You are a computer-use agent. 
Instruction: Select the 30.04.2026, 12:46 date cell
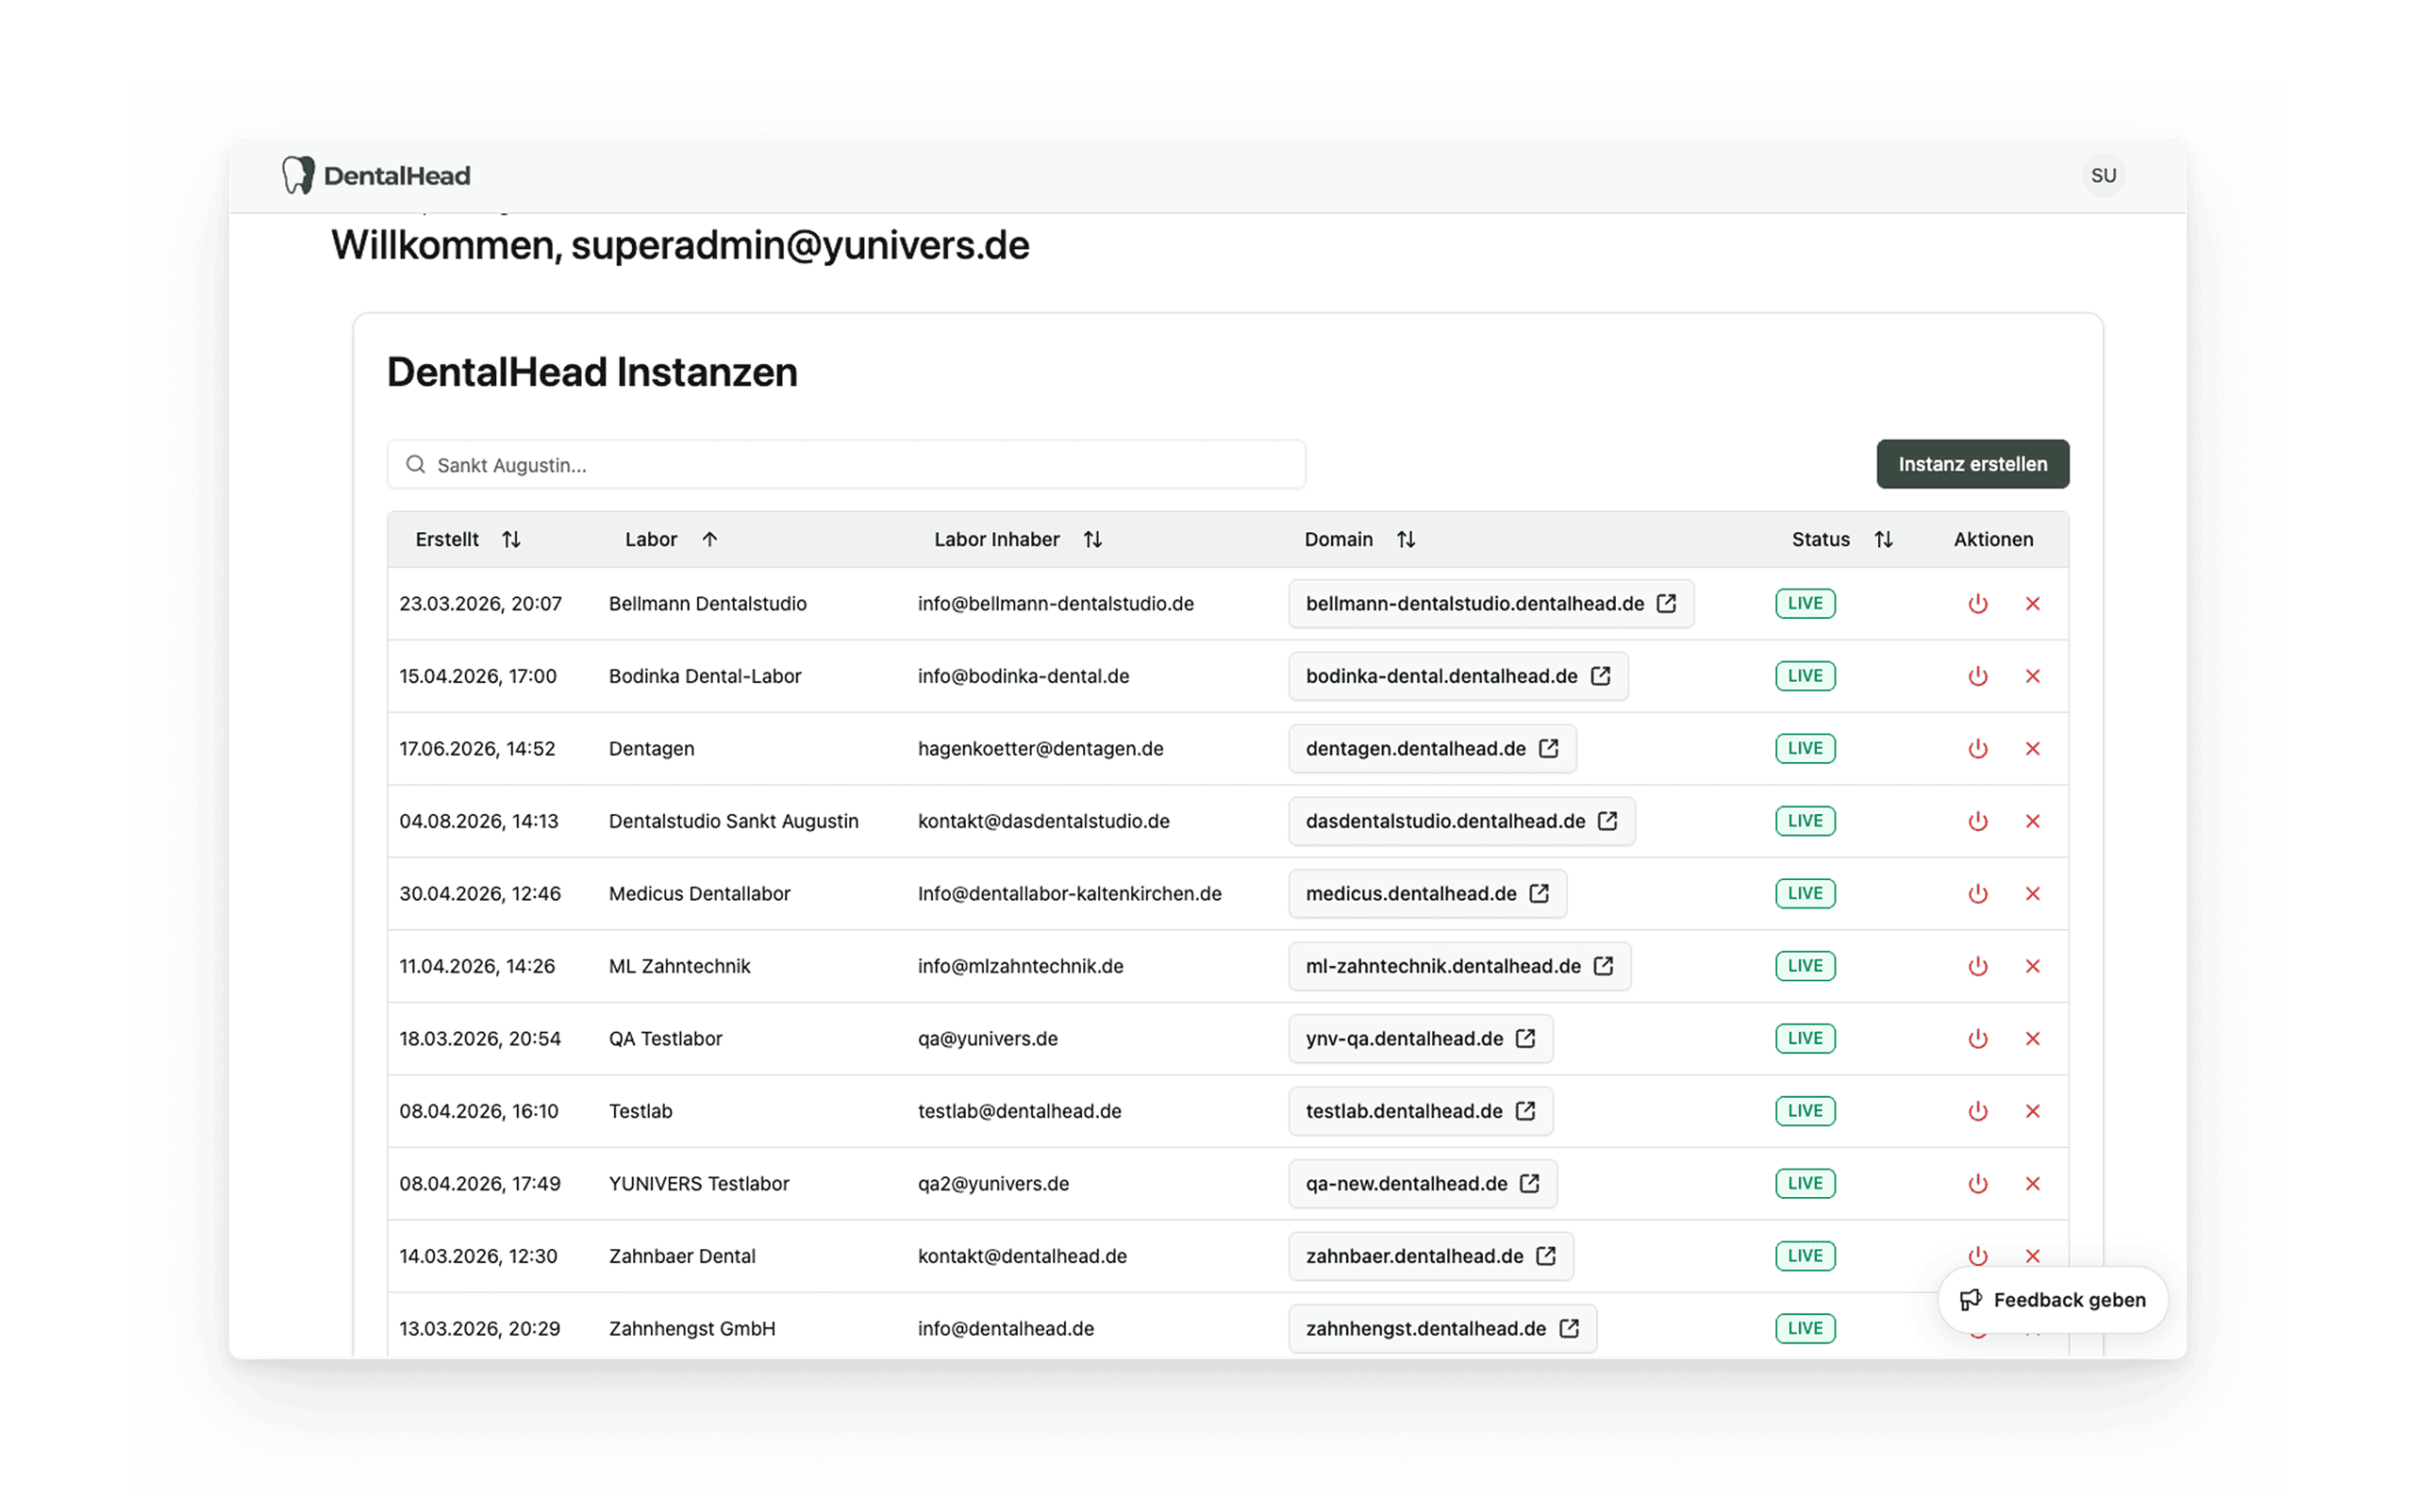(479, 892)
